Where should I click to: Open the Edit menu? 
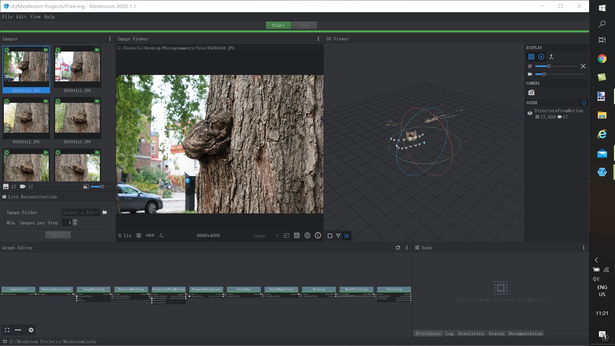(x=21, y=17)
